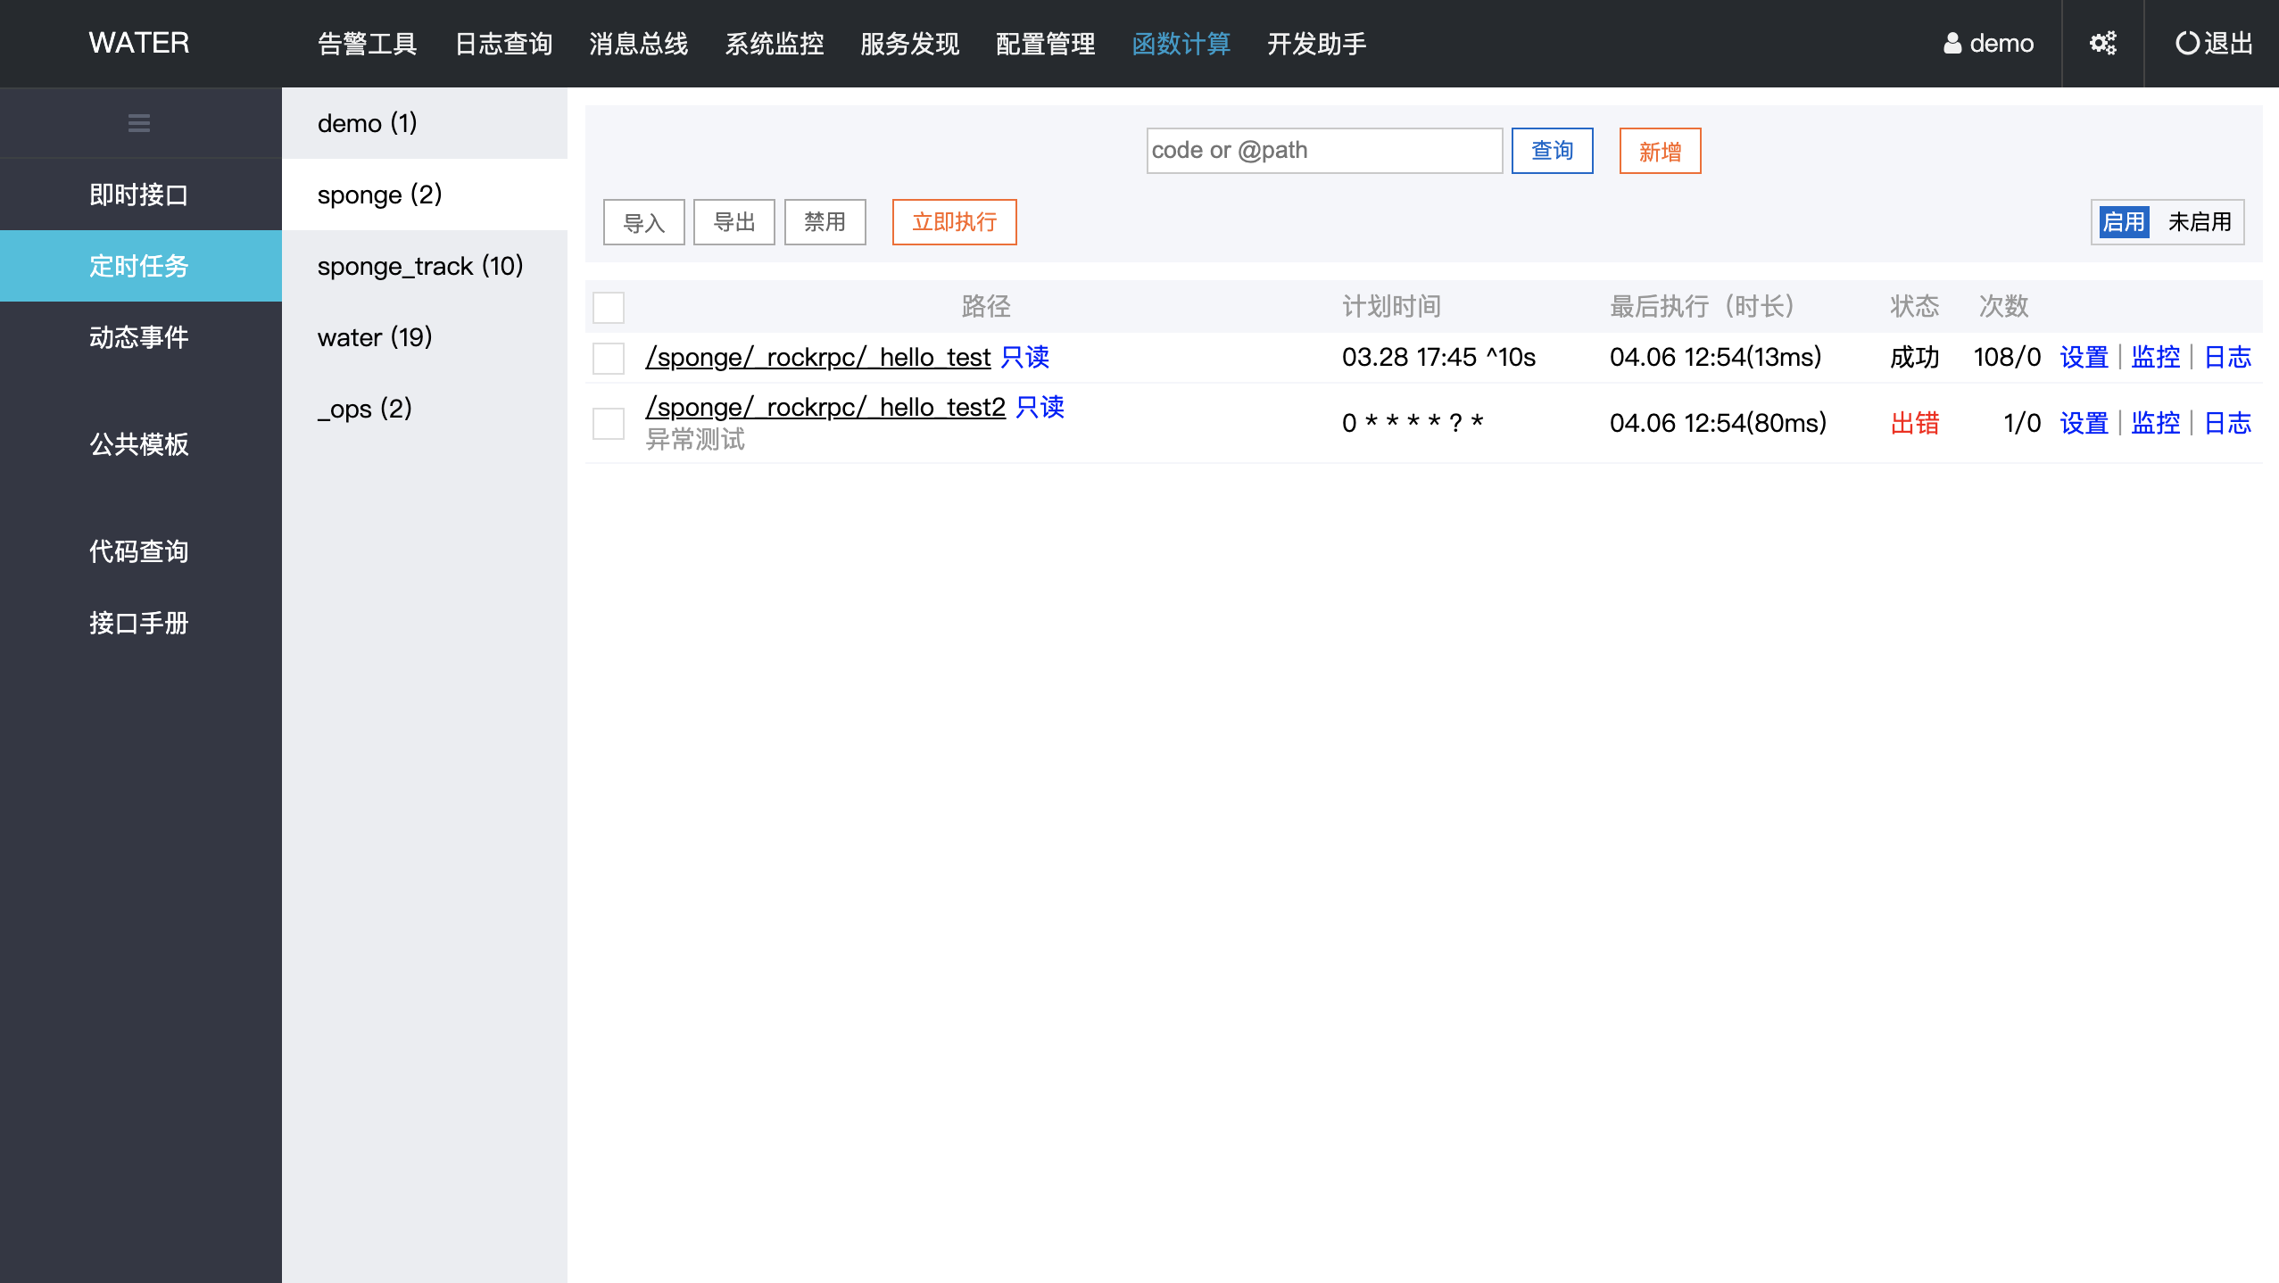
Task: Open the 日志查询 menu
Action: [503, 44]
